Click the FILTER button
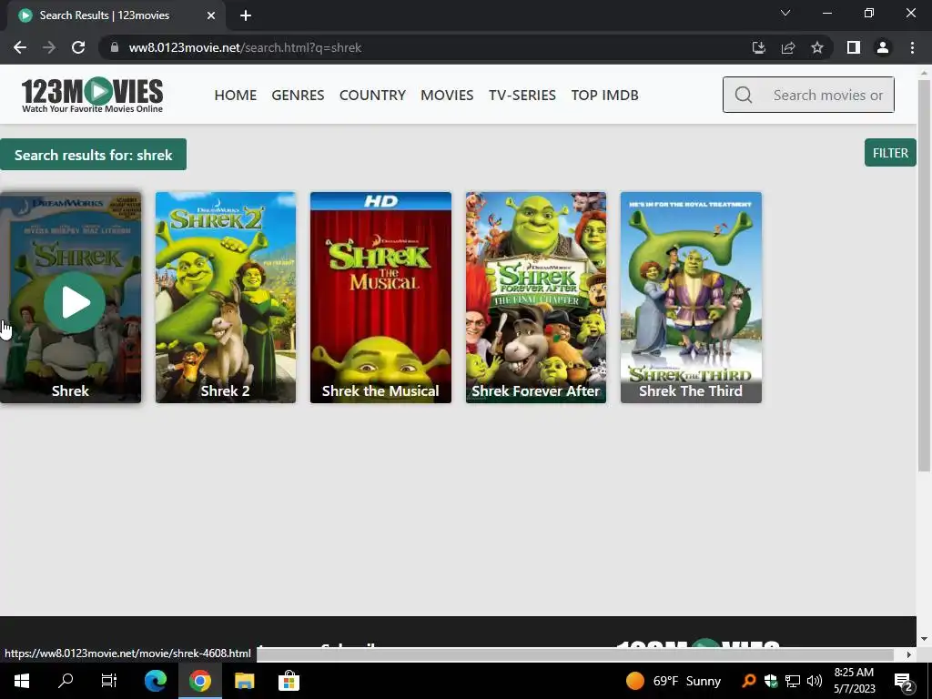The height and width of the screenshot is (699, 932). (890, 153)
